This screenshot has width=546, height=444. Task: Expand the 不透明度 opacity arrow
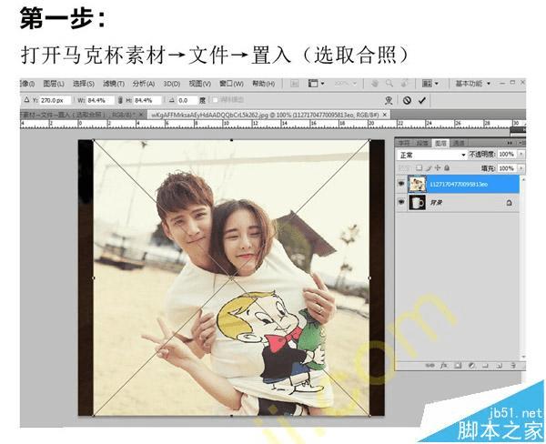(521, 155)
